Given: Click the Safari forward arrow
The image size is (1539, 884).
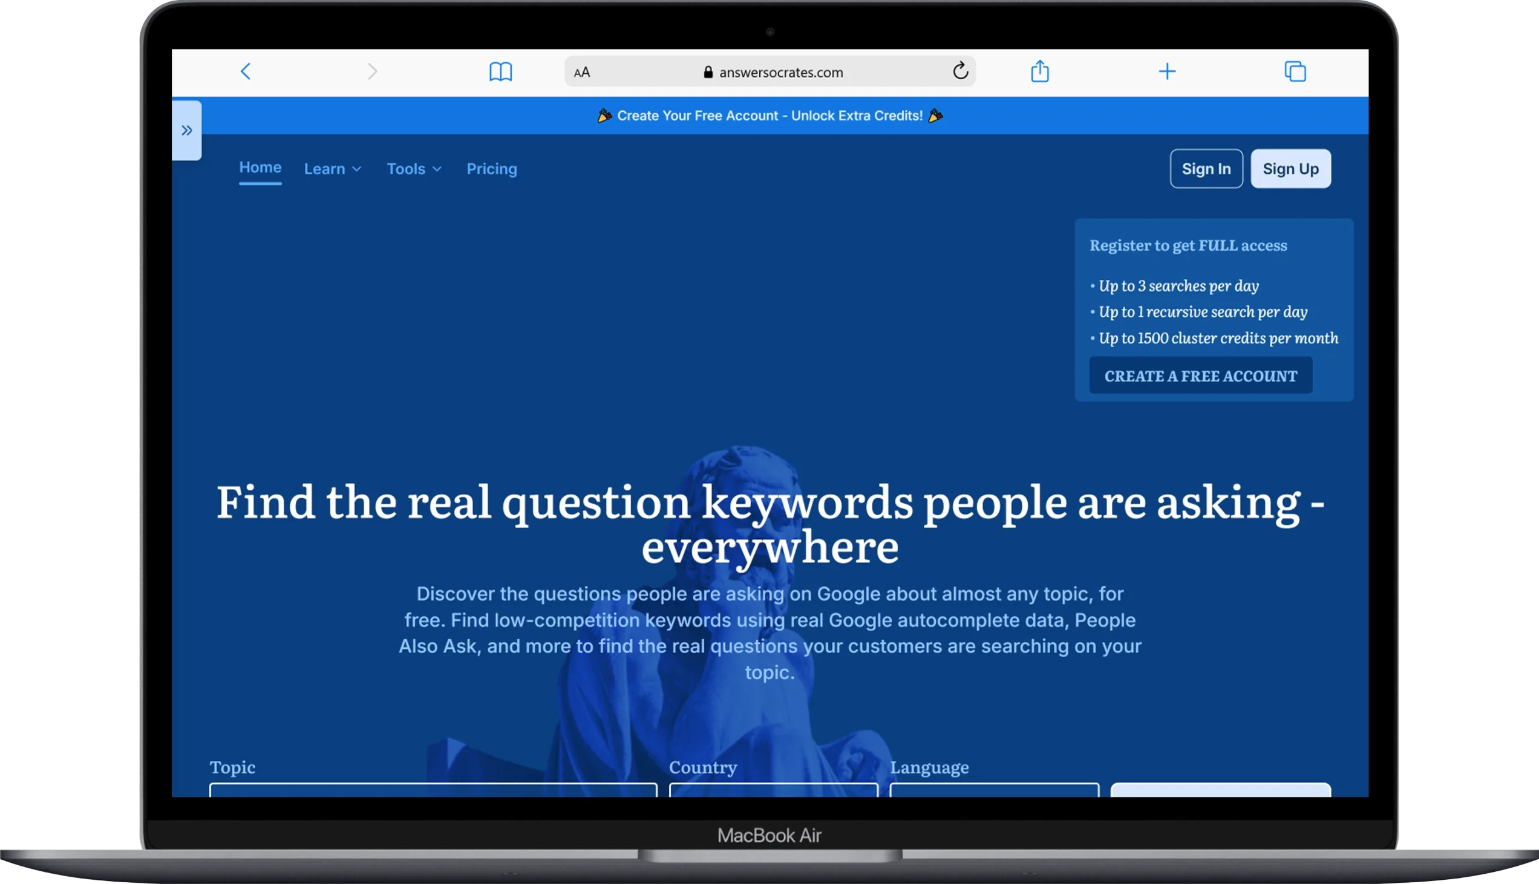Looking at the screenshot, I should click(x=372, y=71).
